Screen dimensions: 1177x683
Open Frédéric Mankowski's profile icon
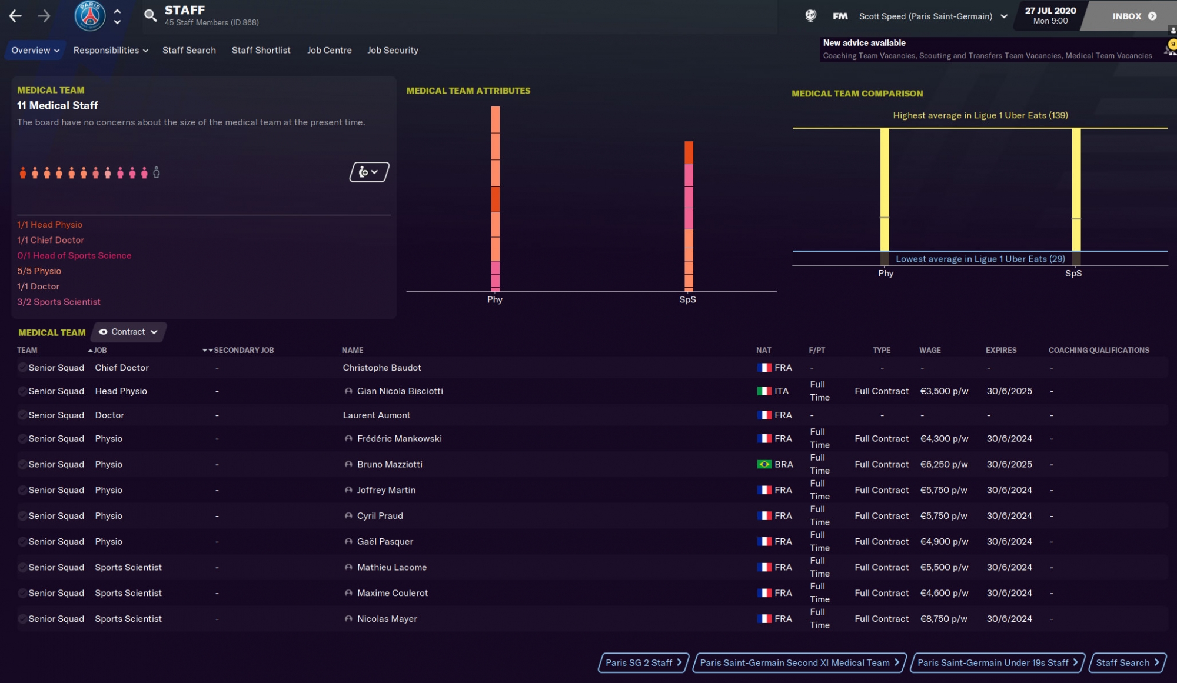[x=348, y=439]
